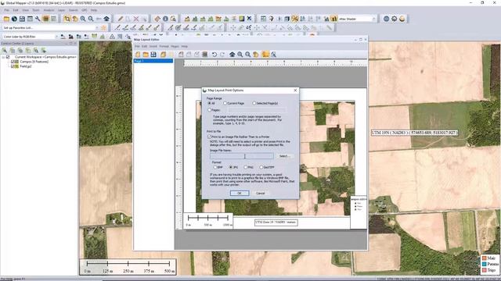Open Insert menu in Map Layout Editor
The width and height of the screenshot is (501, 281).
click(153, 46)
